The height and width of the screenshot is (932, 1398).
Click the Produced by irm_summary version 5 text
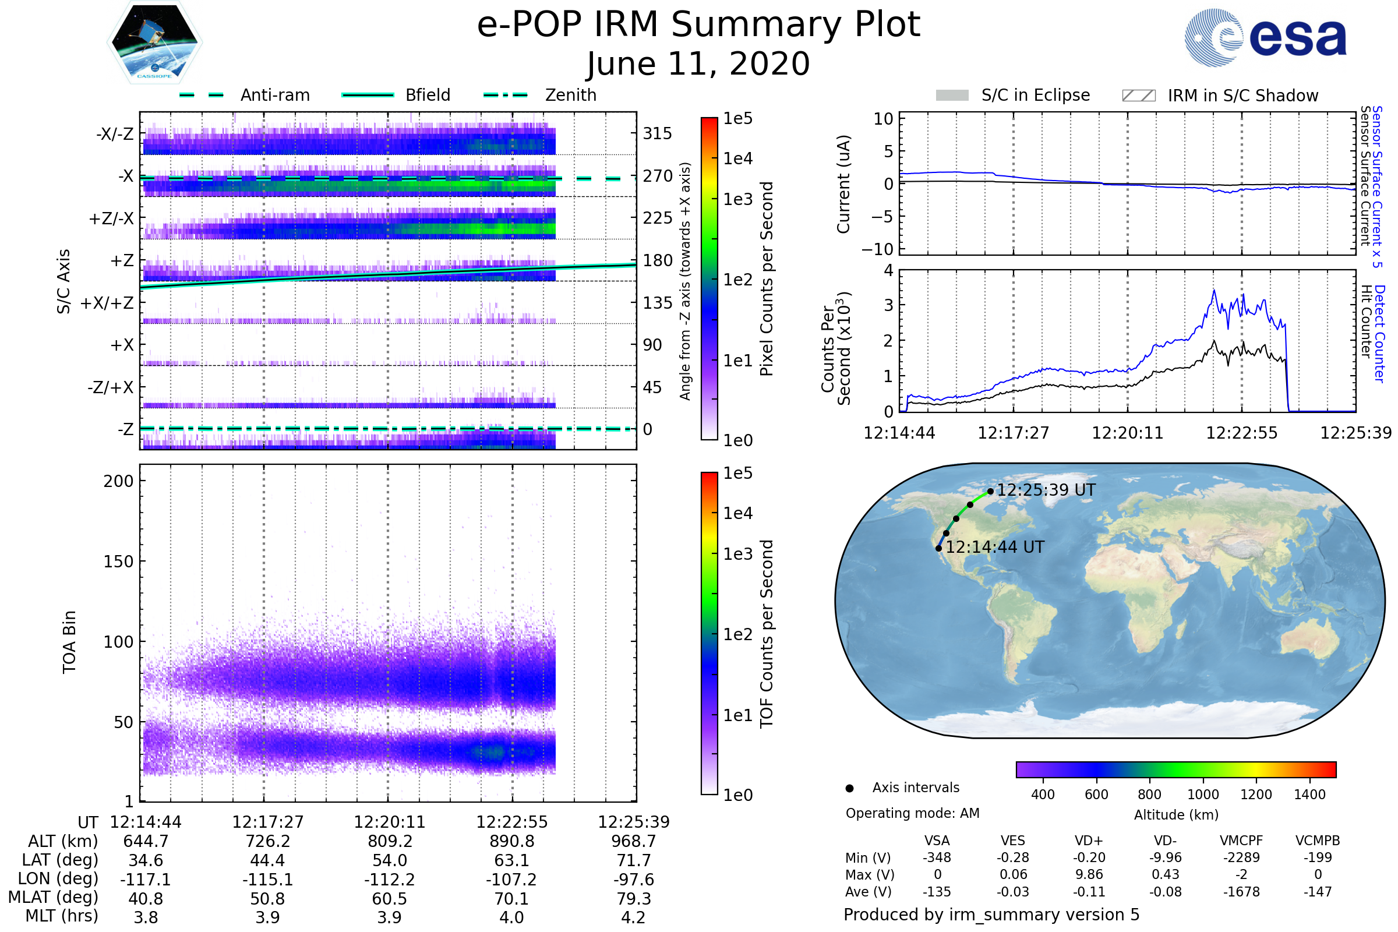(991, 914)
